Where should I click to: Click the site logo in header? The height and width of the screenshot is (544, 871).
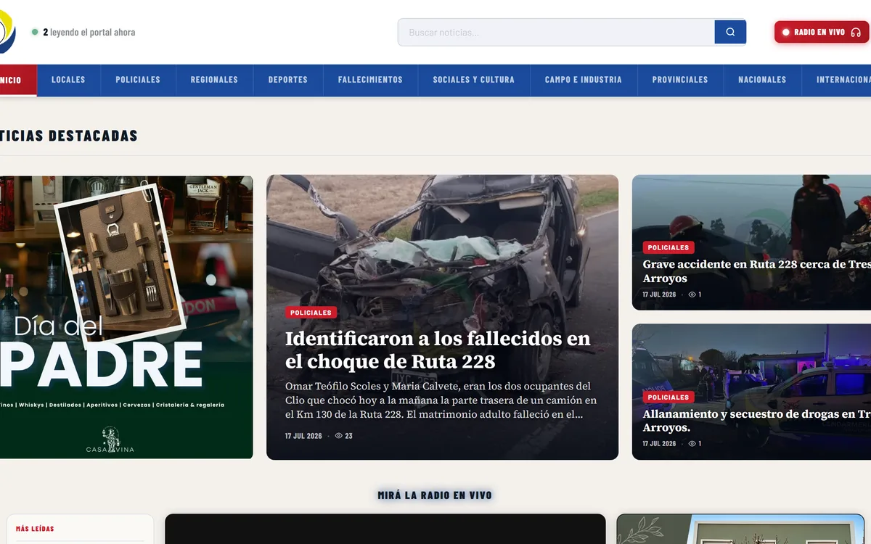(x=7, y=31)
